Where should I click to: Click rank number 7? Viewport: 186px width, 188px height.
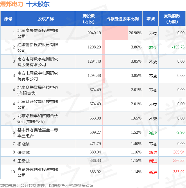pyautogui.click(x=14, y=144)
